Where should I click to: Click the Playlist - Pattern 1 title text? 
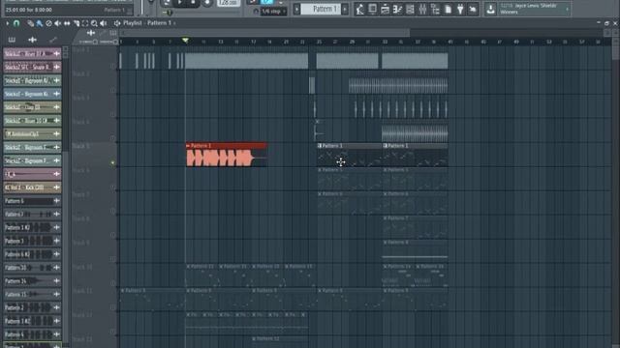[148, 23]
